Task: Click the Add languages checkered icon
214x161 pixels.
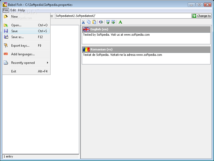Action: (6, 54)
